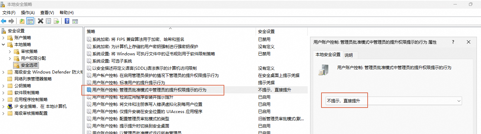Viewport: 481px width, 134px height.
Task: Close the properties dialog with X
Action: [x=468, y=42]
